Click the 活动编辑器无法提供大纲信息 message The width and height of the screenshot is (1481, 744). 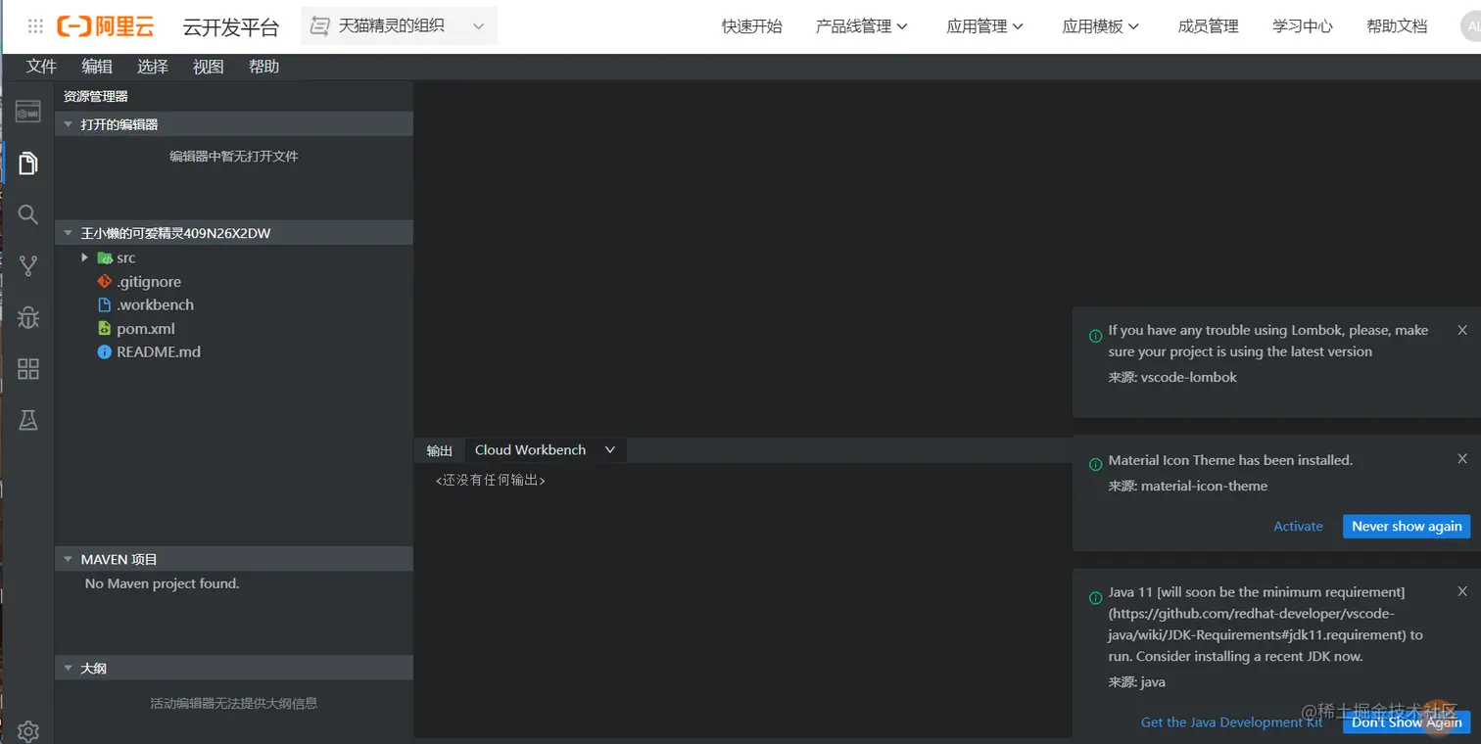[234, 703]
